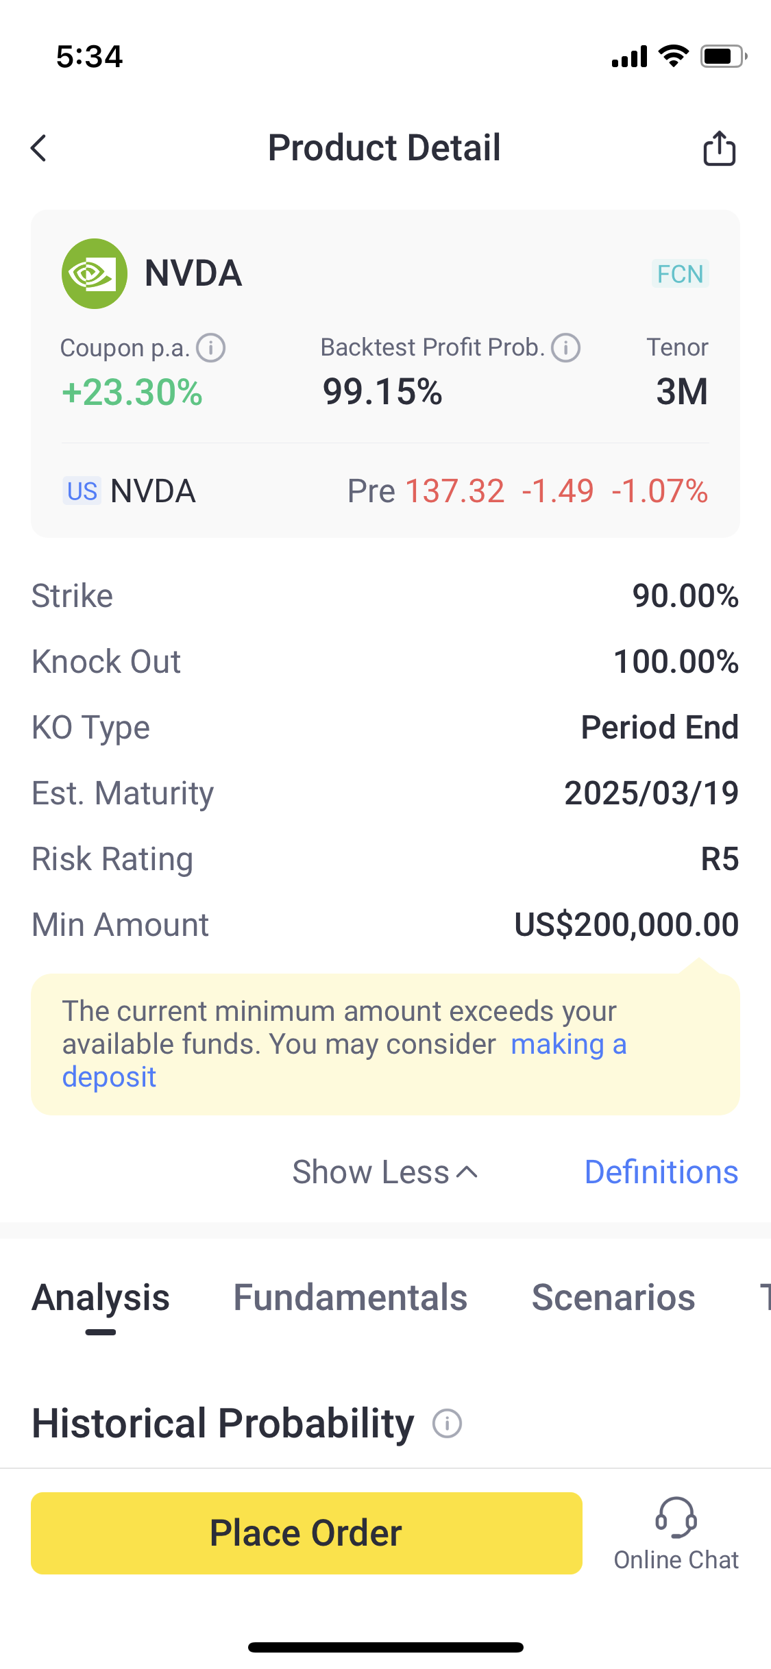Tap the back arrow icon
The width and height of the screenshot is (771, 1669).
point(39,148)
